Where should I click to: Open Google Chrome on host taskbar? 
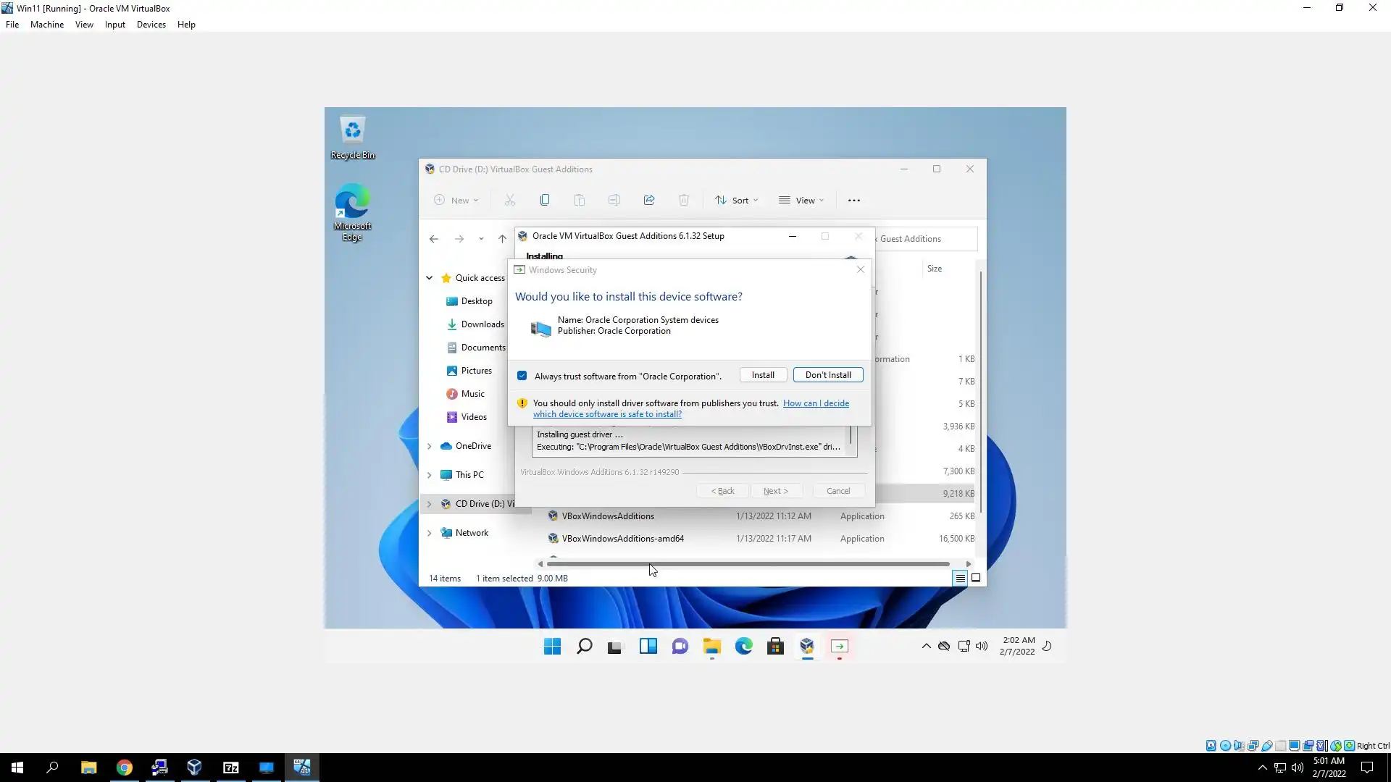[124, 768]
